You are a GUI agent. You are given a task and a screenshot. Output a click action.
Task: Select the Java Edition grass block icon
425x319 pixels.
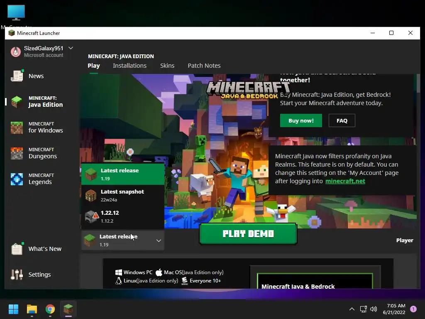tap(17, 102)
